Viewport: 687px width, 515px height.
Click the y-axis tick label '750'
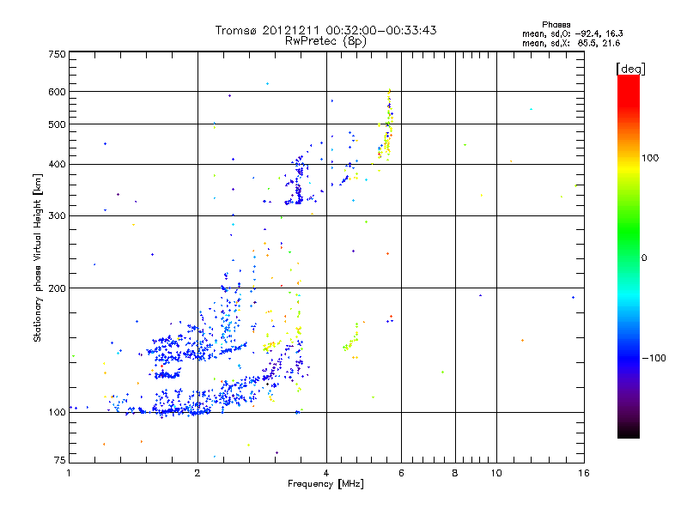click(57, 54)
